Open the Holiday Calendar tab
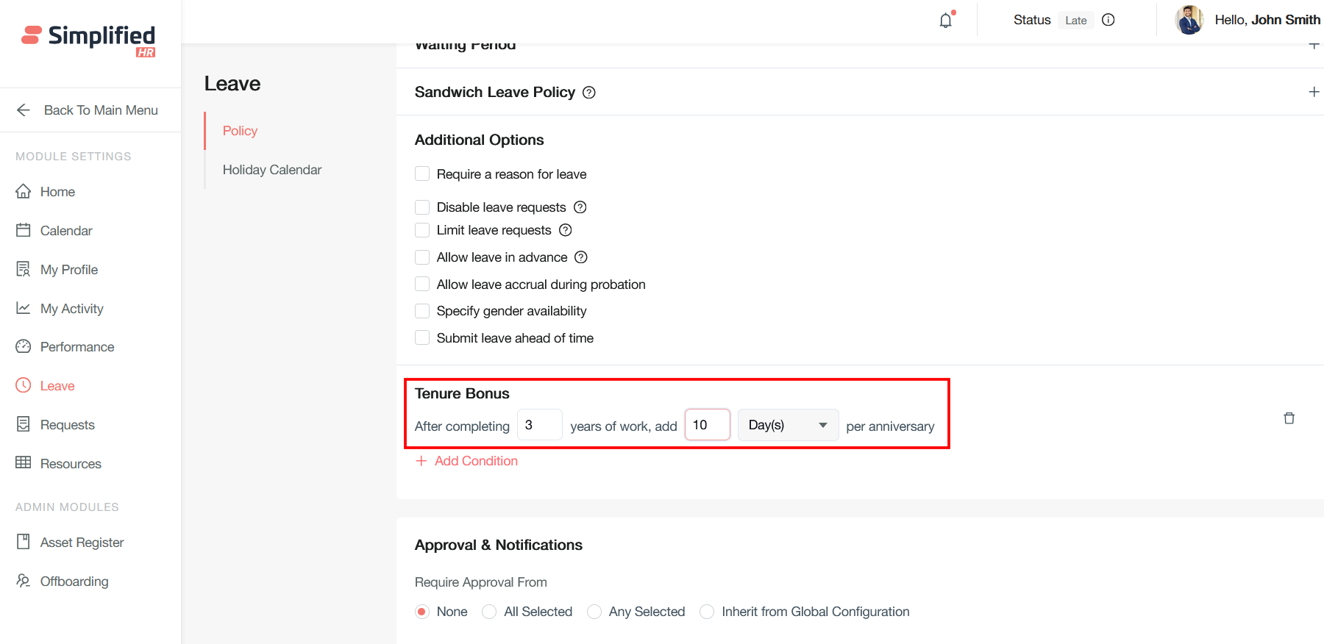Screen dimensions: 1324x644 (x=272, y=170)
